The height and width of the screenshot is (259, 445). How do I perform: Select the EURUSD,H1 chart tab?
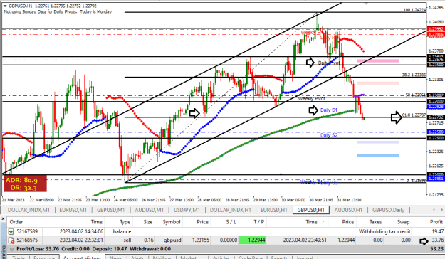[x=274, y=210]
